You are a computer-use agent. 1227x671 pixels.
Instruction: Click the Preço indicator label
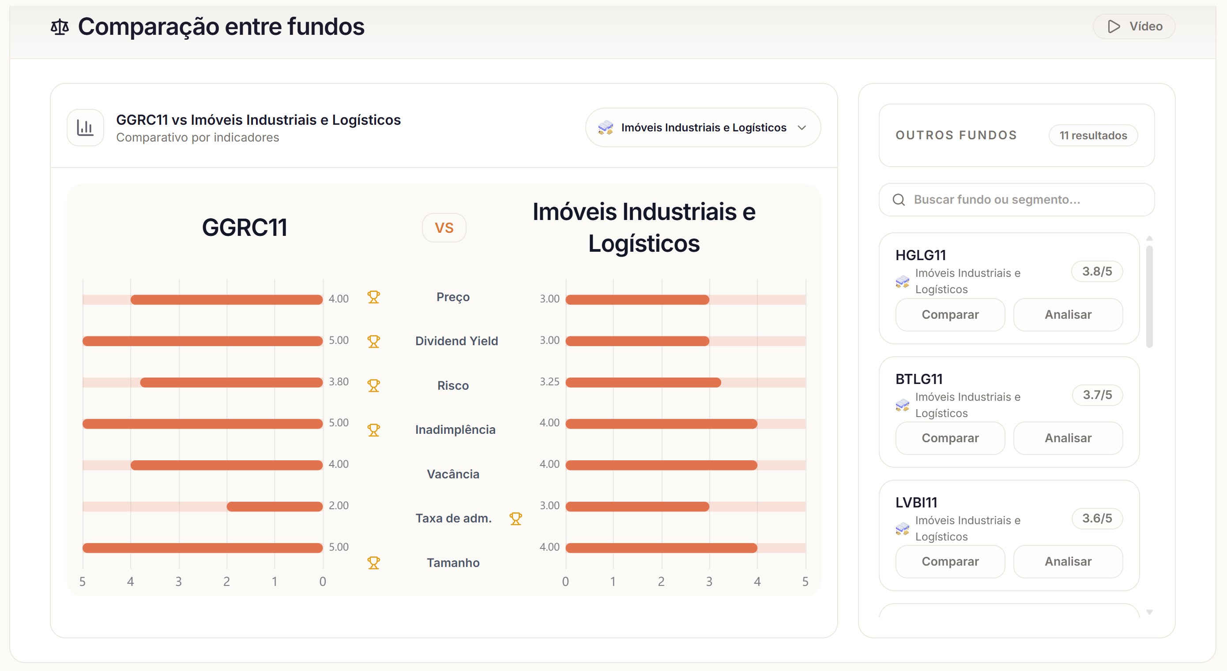453,297
